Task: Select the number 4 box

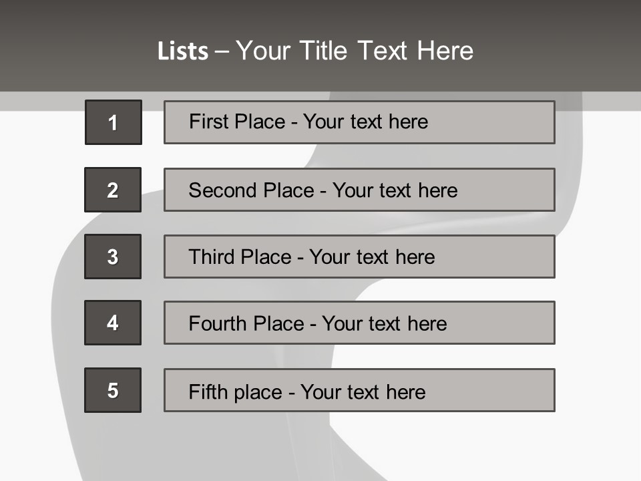Action: (113, 323)
